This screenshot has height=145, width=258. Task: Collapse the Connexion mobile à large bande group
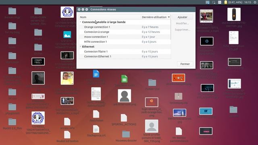(x=81, y=22)
